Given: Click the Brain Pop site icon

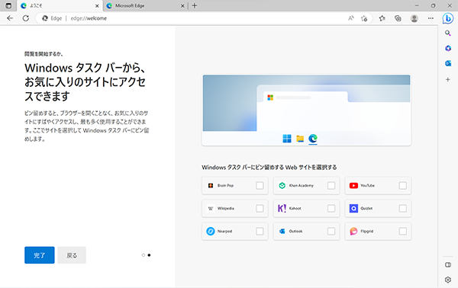Looking at the screenshot, I should tap(211, 185).
